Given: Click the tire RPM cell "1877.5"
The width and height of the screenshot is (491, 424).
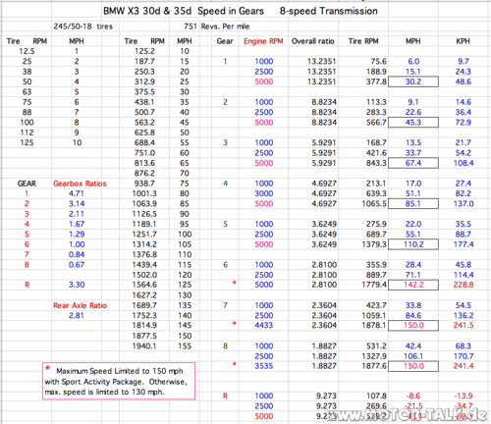Looking at the screenshot, I should pyautogui.click(x=144, y=336).
